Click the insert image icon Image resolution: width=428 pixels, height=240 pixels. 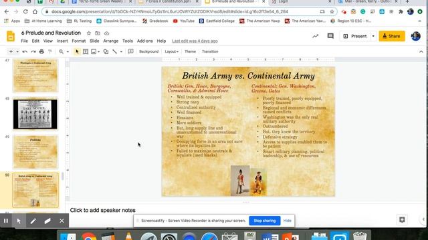point(94,51)
